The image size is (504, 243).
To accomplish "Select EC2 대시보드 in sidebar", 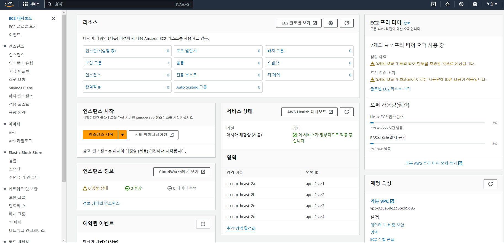I will (20, 18).
